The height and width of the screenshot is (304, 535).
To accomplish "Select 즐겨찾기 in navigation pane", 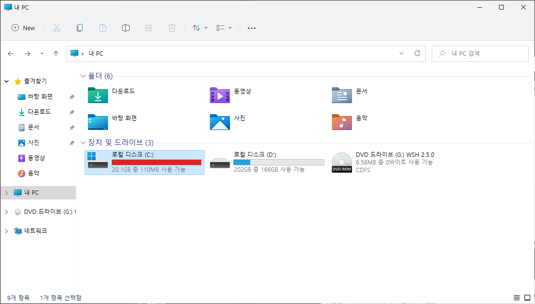I will 35,82.
